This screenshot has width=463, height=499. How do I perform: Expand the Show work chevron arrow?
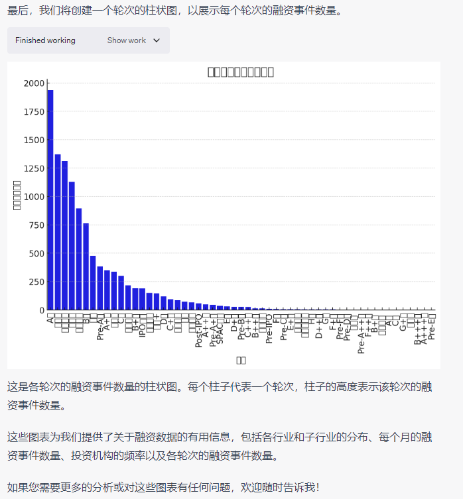157,40
